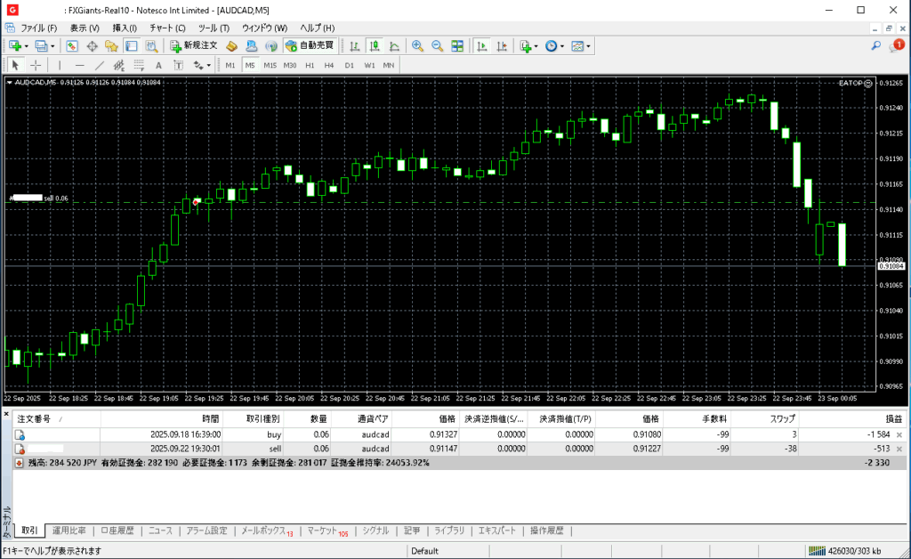Select the horizontal line drawing tool
The width and height of the screenshot is (911, 559).
[x=79, y=65]
